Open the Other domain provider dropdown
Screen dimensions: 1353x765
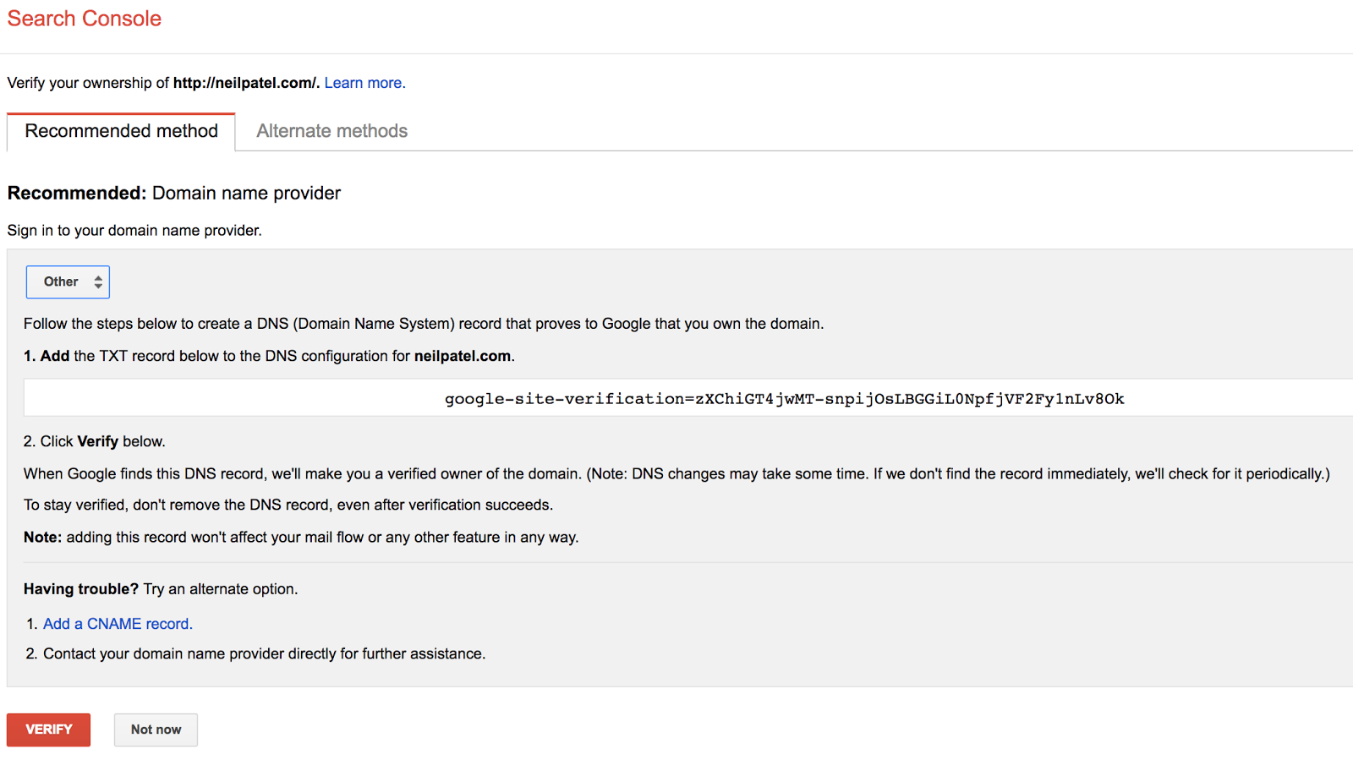(68, 282)
